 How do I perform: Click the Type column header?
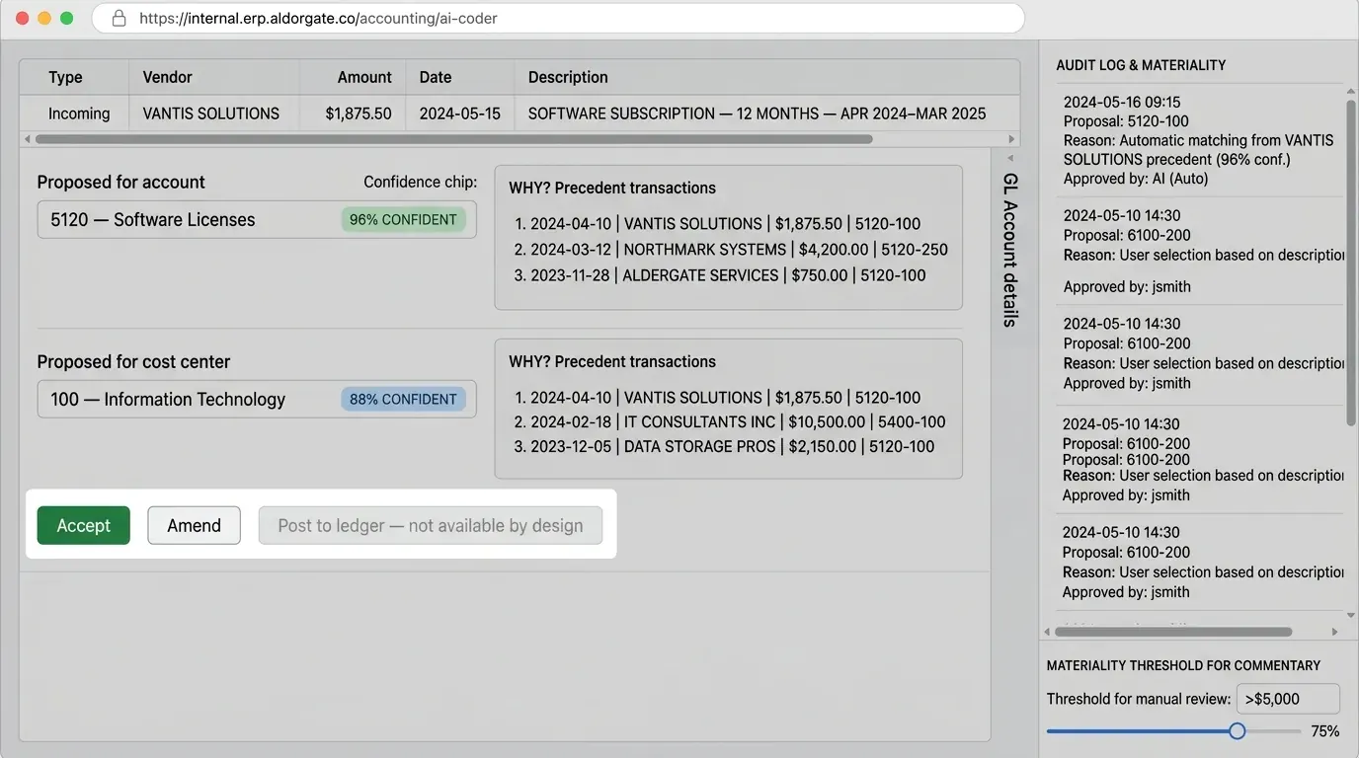(74, 77)
